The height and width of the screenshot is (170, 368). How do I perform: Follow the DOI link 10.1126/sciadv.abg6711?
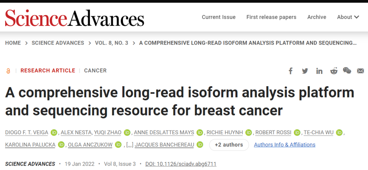tap(181, 164)
